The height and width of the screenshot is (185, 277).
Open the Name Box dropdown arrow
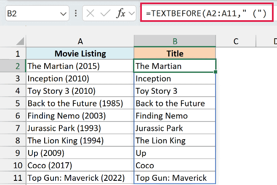pos(63,14)
